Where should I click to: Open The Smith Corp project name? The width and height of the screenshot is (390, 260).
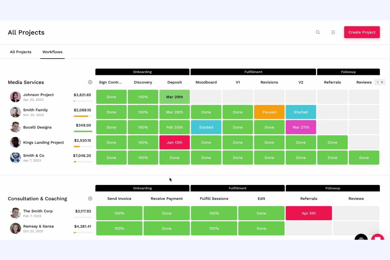click(38, 211)
